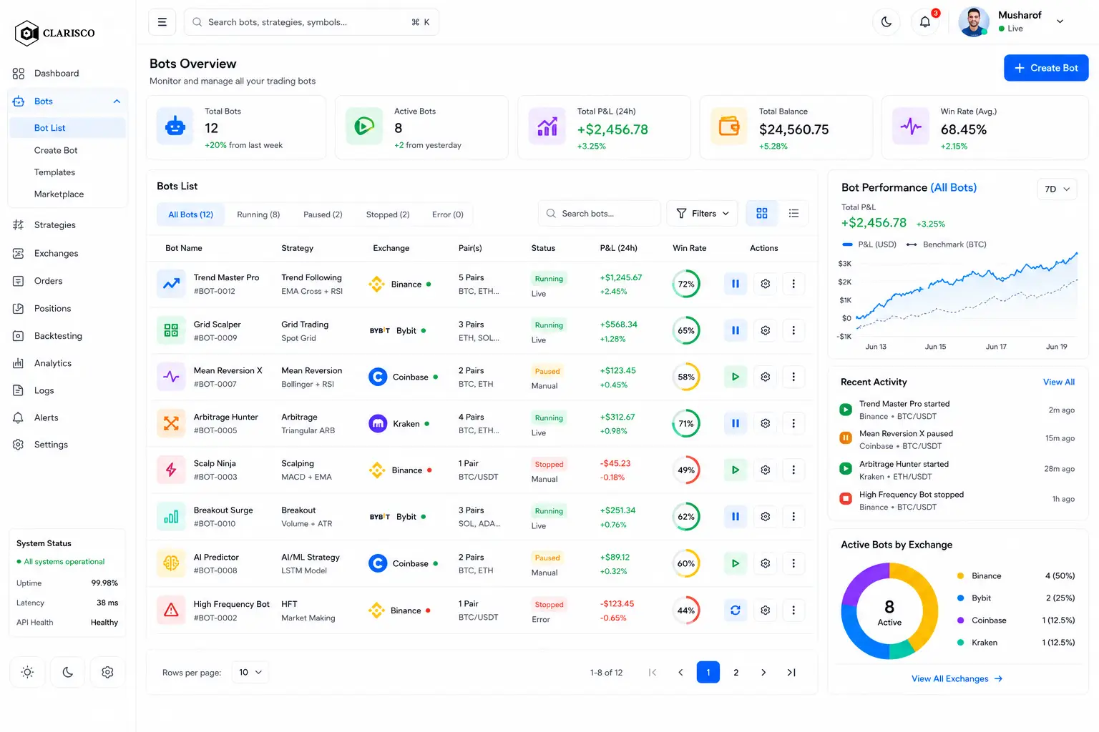Screen dimensions: 1099x732
Task: Select the Error (0) tab
Action: (448, 214)
